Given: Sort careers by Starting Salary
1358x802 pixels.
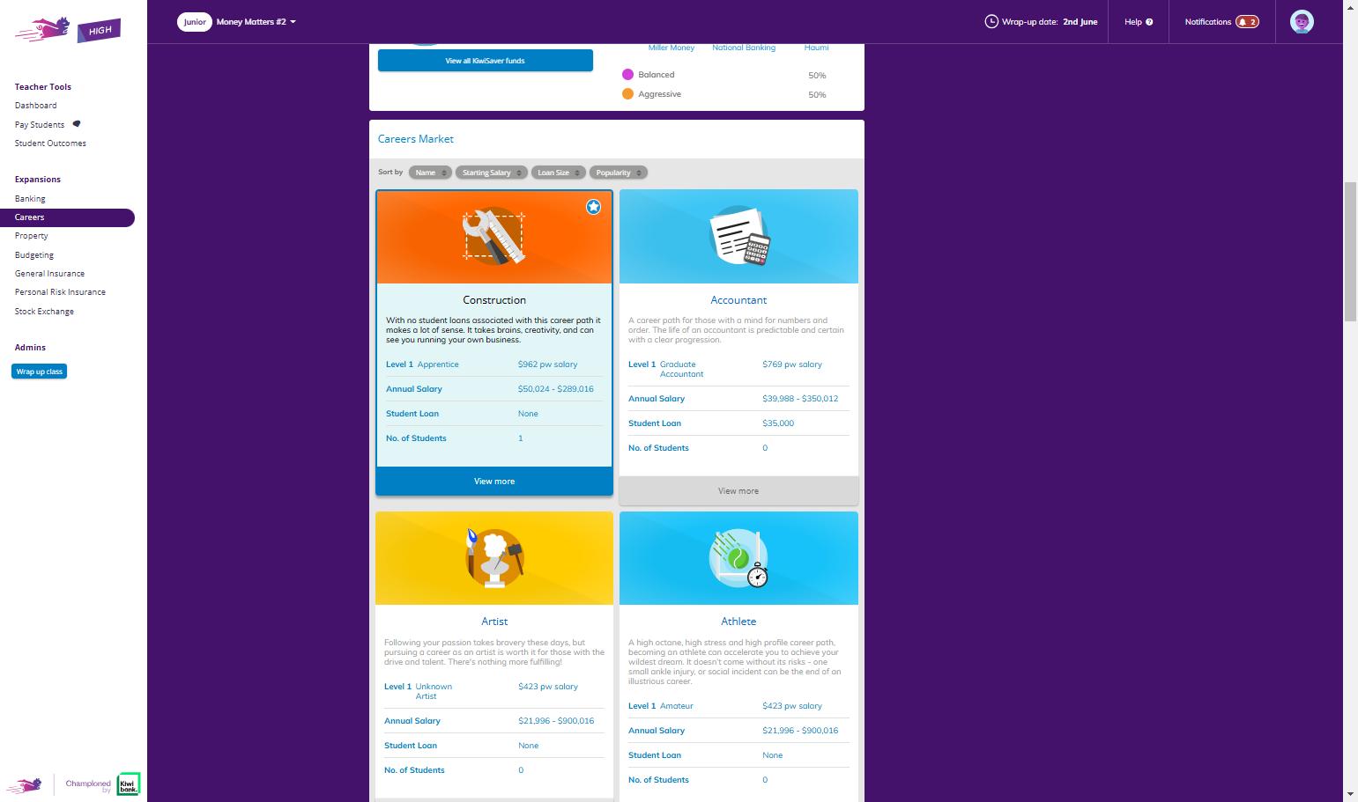Looking at the screenshot, I should click(x=492, y=173).
